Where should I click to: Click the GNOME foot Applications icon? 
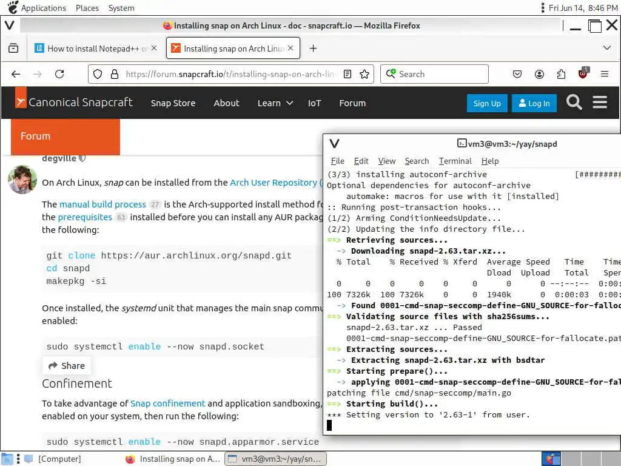pos(13,7)
